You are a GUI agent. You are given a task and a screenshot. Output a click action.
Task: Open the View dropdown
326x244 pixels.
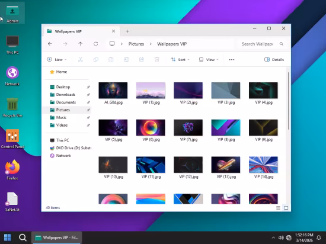point(209,60)
